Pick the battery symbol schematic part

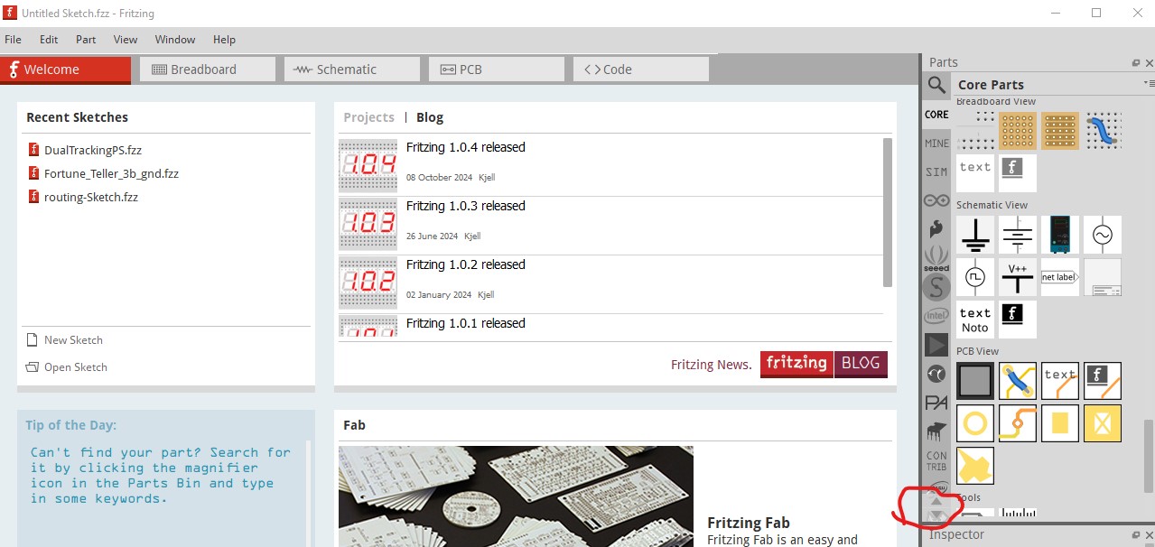[1018, 235]
